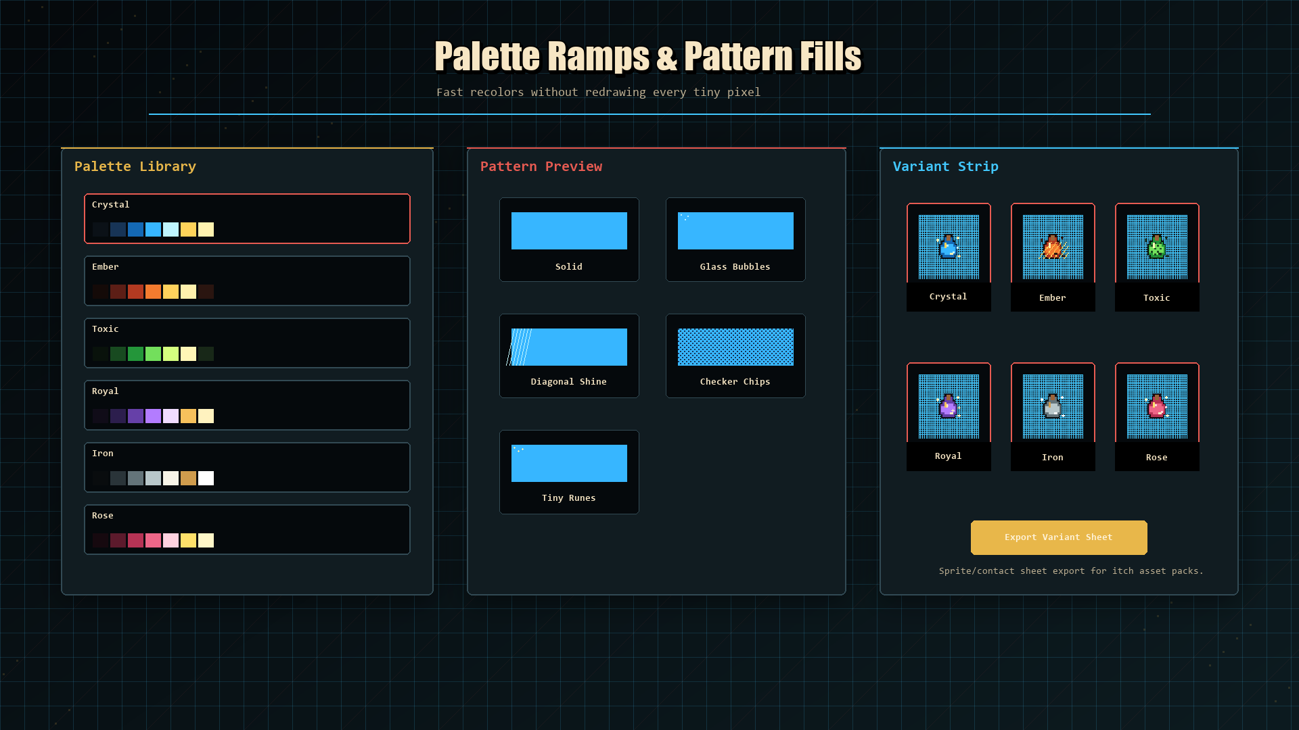Select the Crystal palette row
This screenshot has width=1299, height=730.
click(247, 218)
